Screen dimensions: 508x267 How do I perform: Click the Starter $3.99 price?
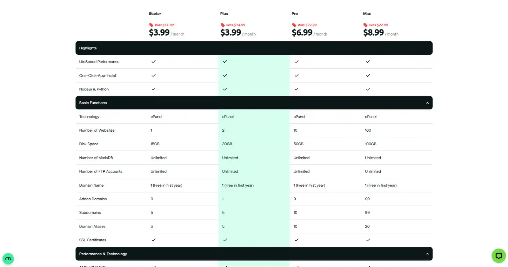pyautogui.click(x=159, y=32)
